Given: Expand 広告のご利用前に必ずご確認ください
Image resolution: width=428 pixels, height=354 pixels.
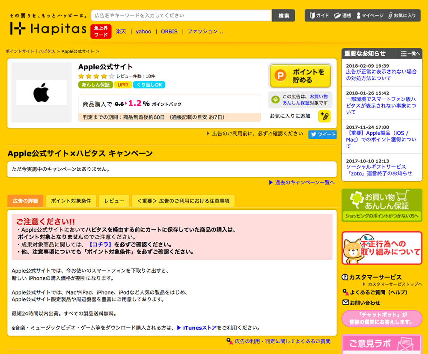Looking at the screenshot, I should click(x=255, y=134).
